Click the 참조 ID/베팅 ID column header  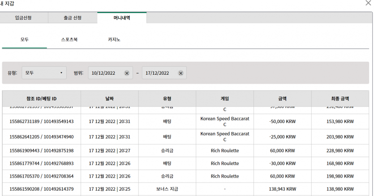(42, 98)
